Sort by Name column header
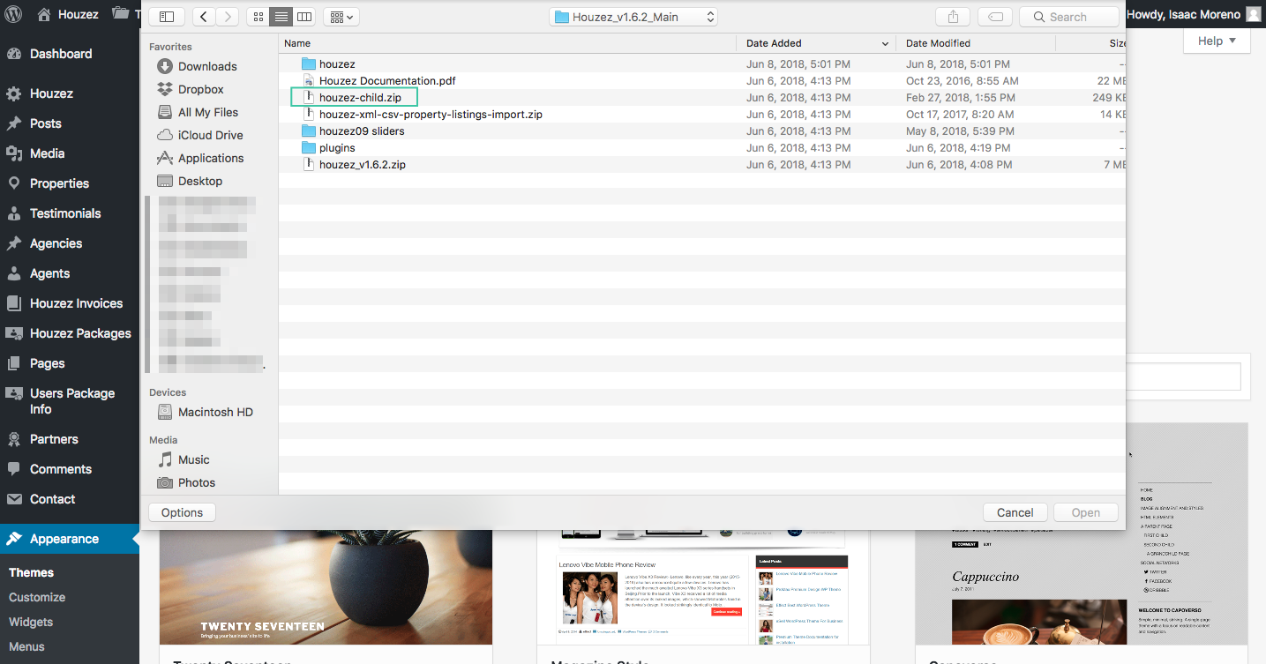The height and width of the screenshot is (664, 1266). point(507,43)
